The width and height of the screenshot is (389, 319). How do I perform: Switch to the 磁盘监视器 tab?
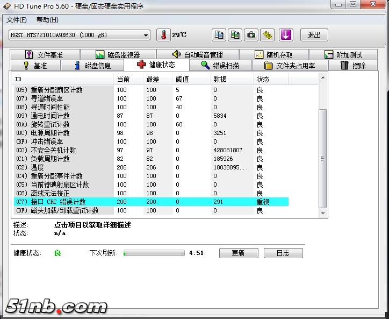click(x=118, y=55)
